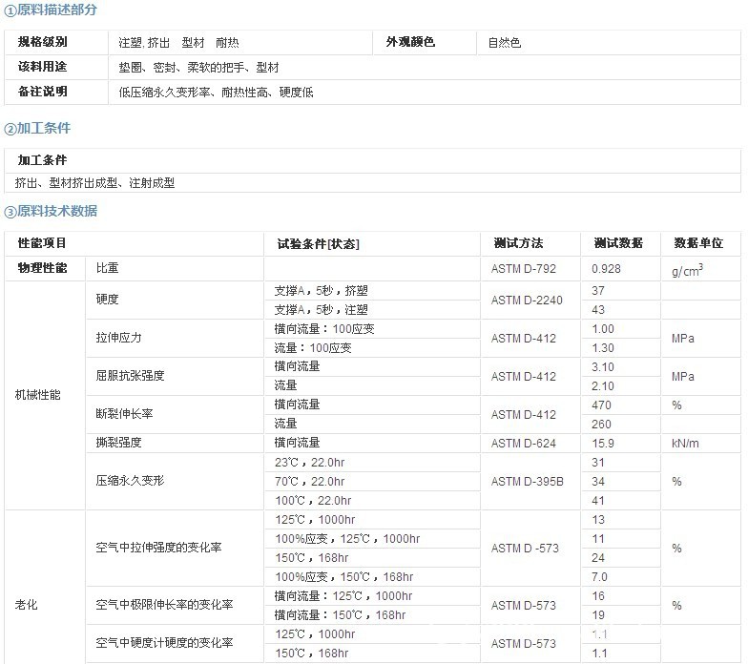Click the 数据单位 column header
Screen dimensions: 748x664
[698, 243]
